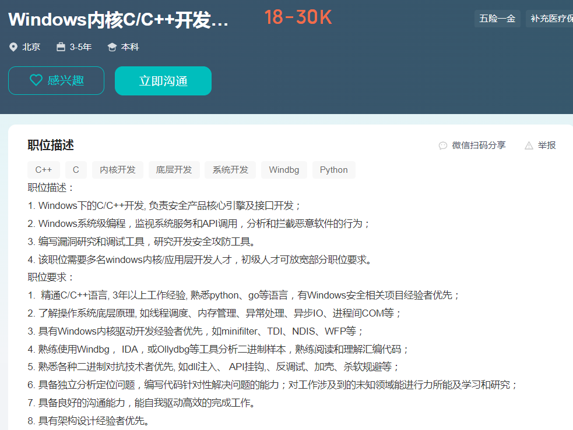Screen dimensions: 573x430
Task: Click the 内核开发 skill tag
Action: pyautogui.click(x=118, y=170)
